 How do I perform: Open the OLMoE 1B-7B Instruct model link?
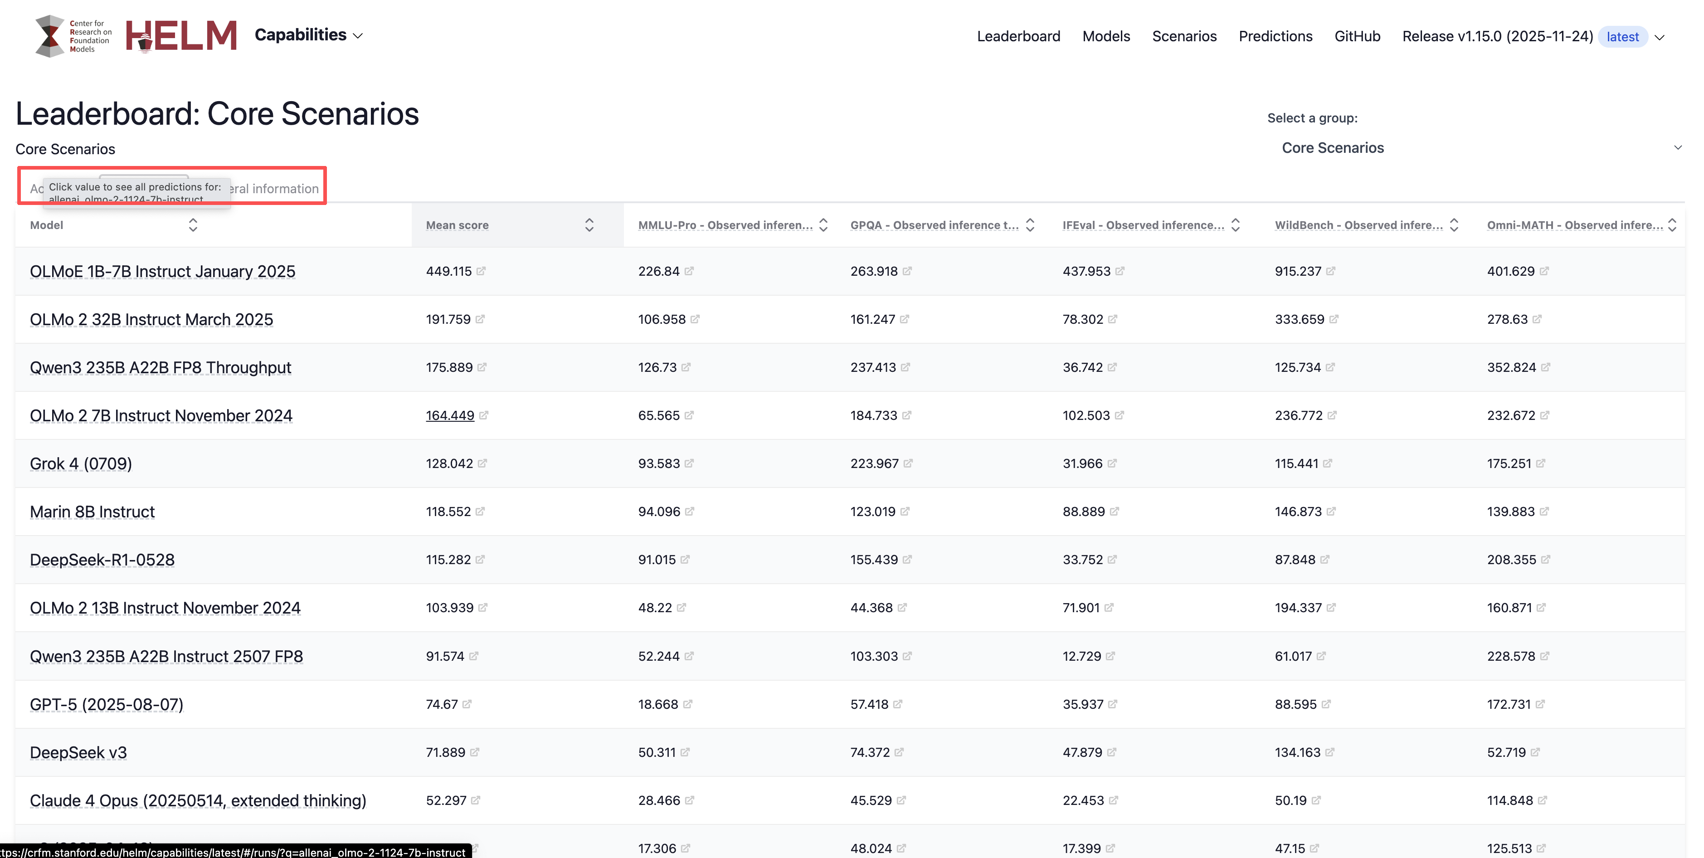pos(162,271)
